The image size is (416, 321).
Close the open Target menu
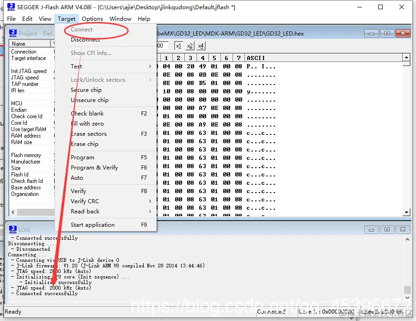pos(66,19)
